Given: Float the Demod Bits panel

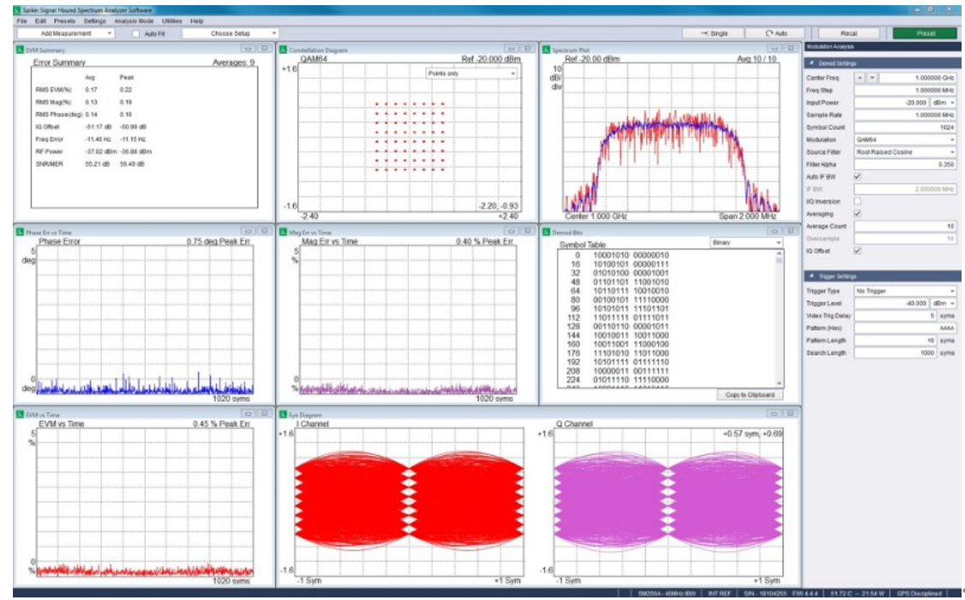Looking at the screenshot, I should [776, 231].
